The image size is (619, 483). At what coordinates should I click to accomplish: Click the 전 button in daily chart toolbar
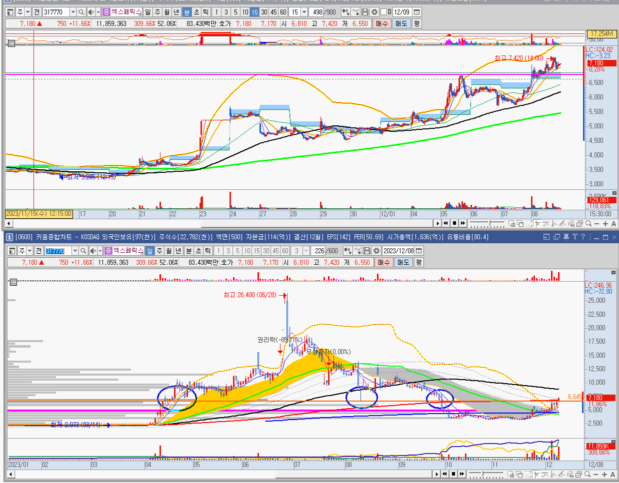point(38,250)
